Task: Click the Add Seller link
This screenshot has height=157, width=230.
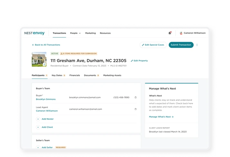Action: tap(47, 147)
